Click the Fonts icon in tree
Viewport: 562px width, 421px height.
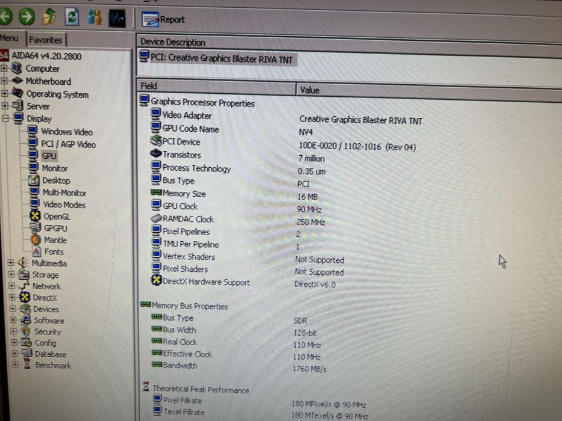click(x=36, y=251)
